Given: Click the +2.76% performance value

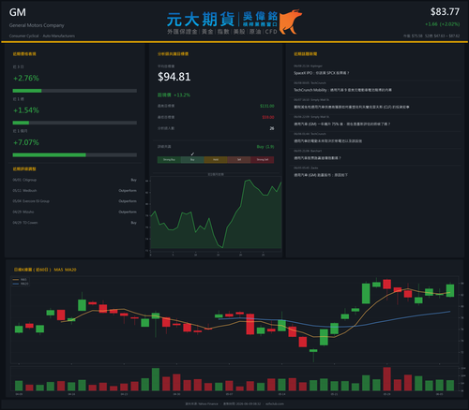Looking at the screenshot, I should tap(26, 78).
